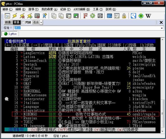Open the 紀錄 (Y) menu
166x139 pixels.
[x=65, y=9]
